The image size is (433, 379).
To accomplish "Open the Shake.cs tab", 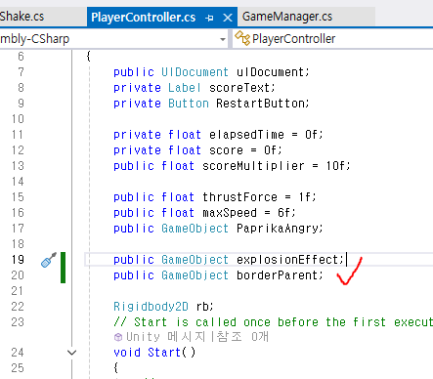I will coord(22,17).
